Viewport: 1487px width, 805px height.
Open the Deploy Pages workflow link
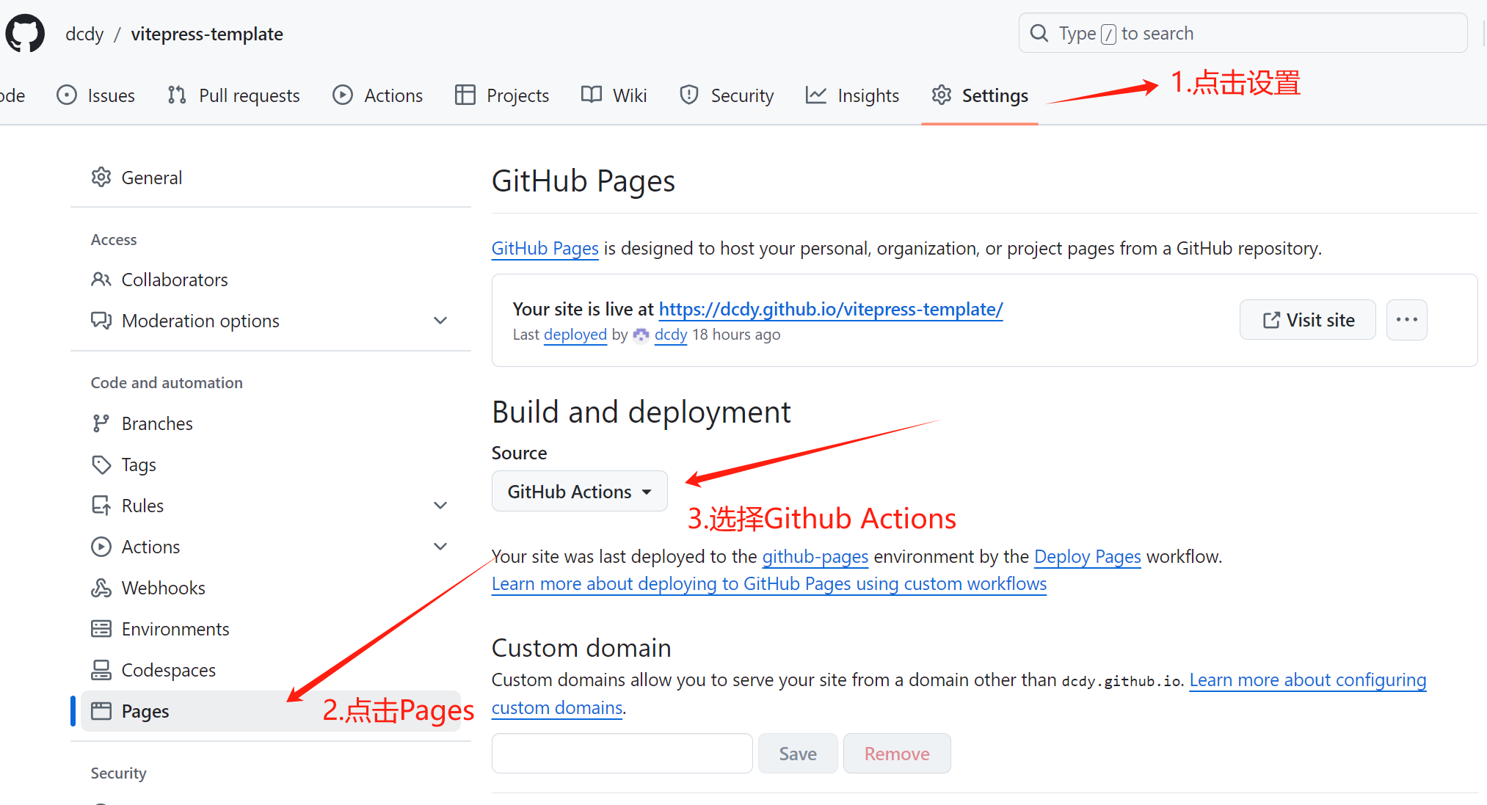[1088, 556]
